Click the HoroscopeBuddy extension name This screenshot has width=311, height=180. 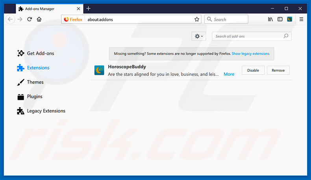pyautogui.click(x=127, y=67)
